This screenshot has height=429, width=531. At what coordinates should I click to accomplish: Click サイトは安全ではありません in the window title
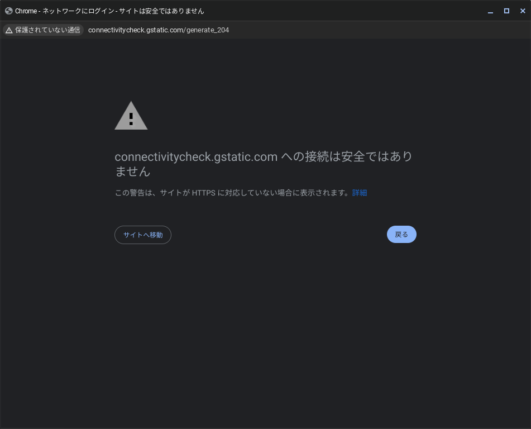tap(161, 11)
